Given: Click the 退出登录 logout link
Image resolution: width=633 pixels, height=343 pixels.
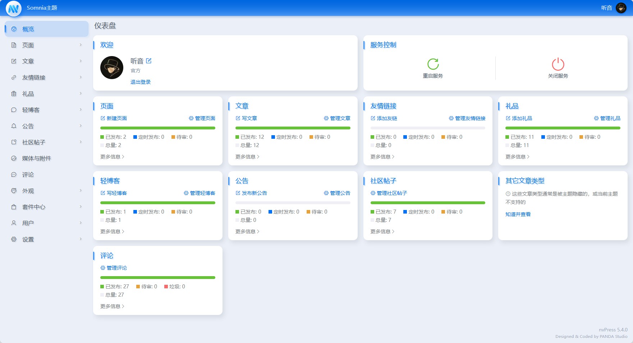Looking at the screenshot, I should pos(141,82).
